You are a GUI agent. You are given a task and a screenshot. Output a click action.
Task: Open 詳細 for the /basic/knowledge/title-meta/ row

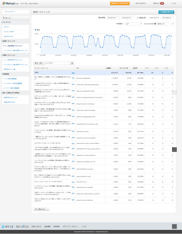tap(73, 91)
